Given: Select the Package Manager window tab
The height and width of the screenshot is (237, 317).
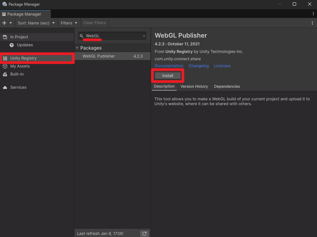Looking at the screenshot, I should pyautogui.click(x=25, y=14).
